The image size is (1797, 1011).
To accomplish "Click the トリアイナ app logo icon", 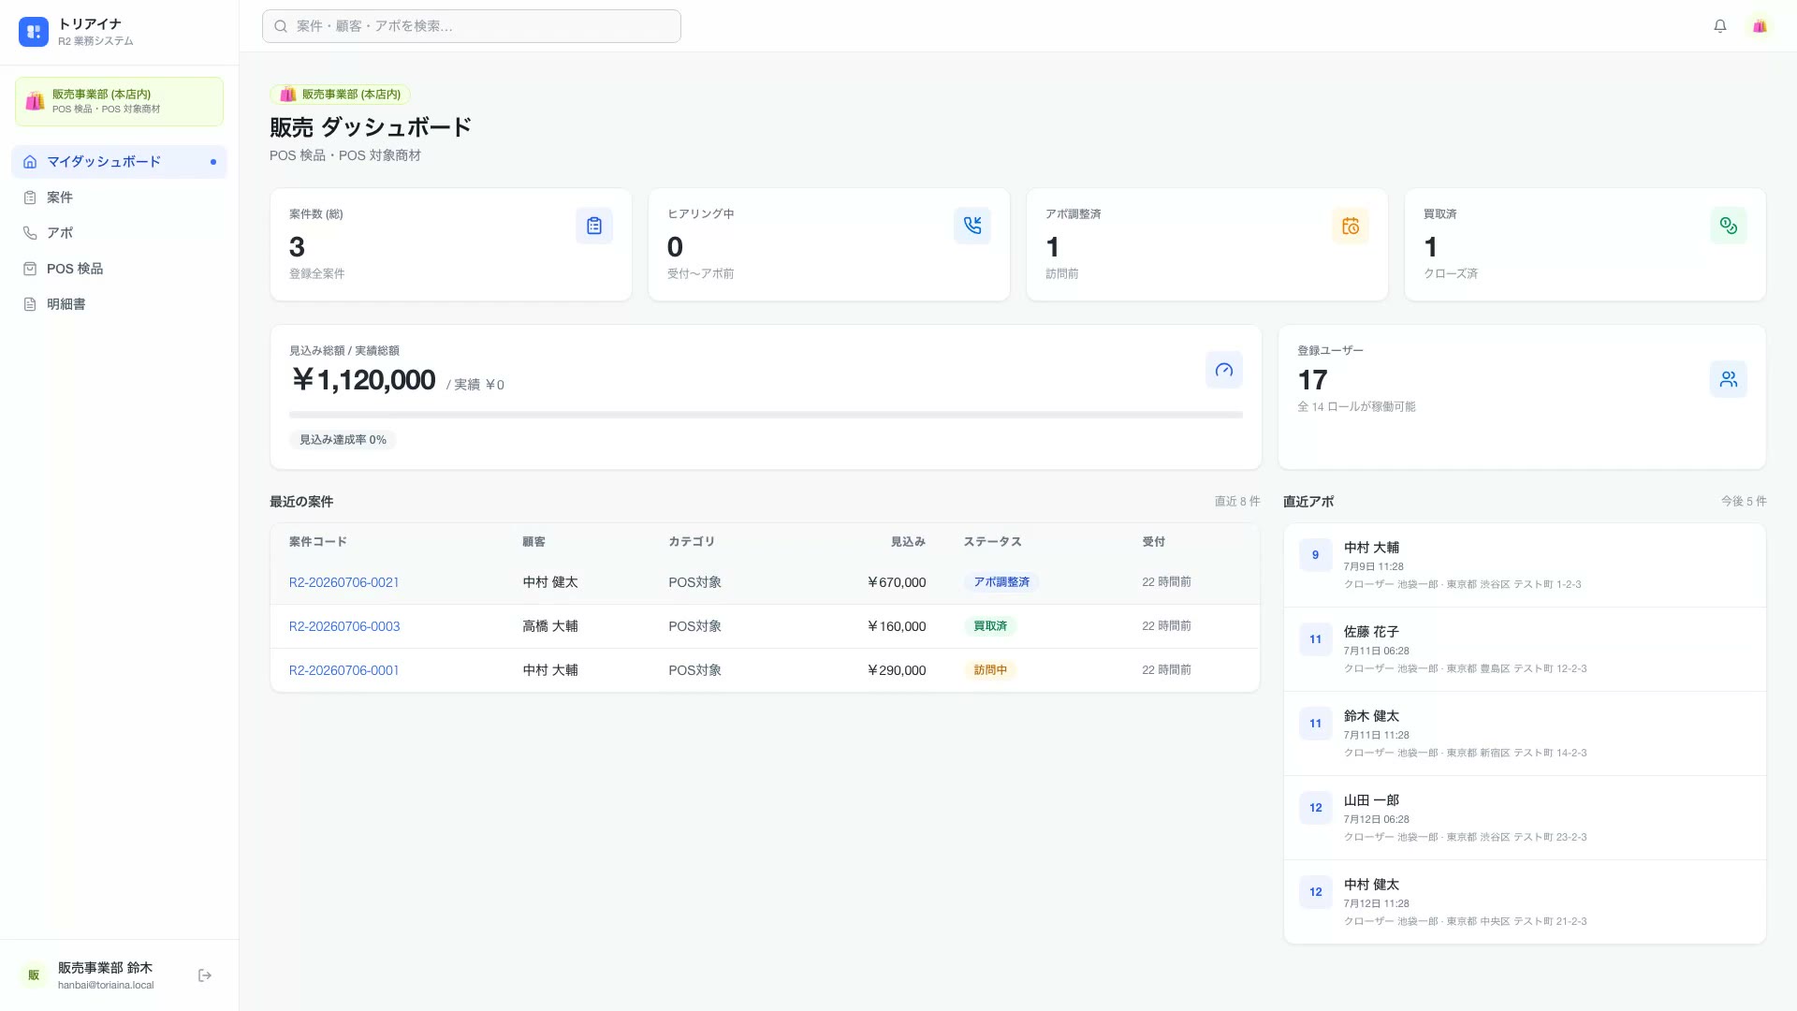I will pos(34,32).
